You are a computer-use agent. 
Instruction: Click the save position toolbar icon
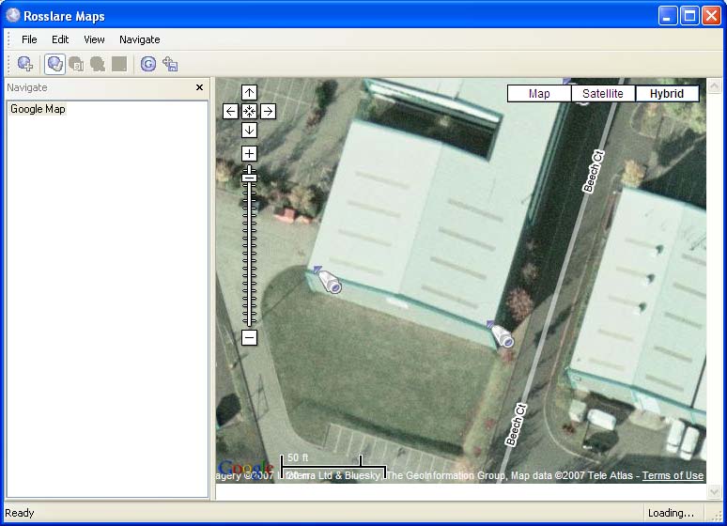click(x=171, y=64)
